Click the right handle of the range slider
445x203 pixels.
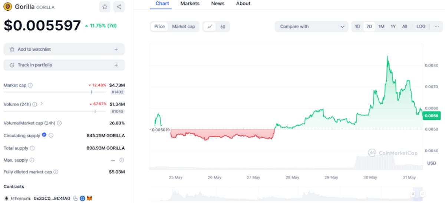tap(422, 193)
